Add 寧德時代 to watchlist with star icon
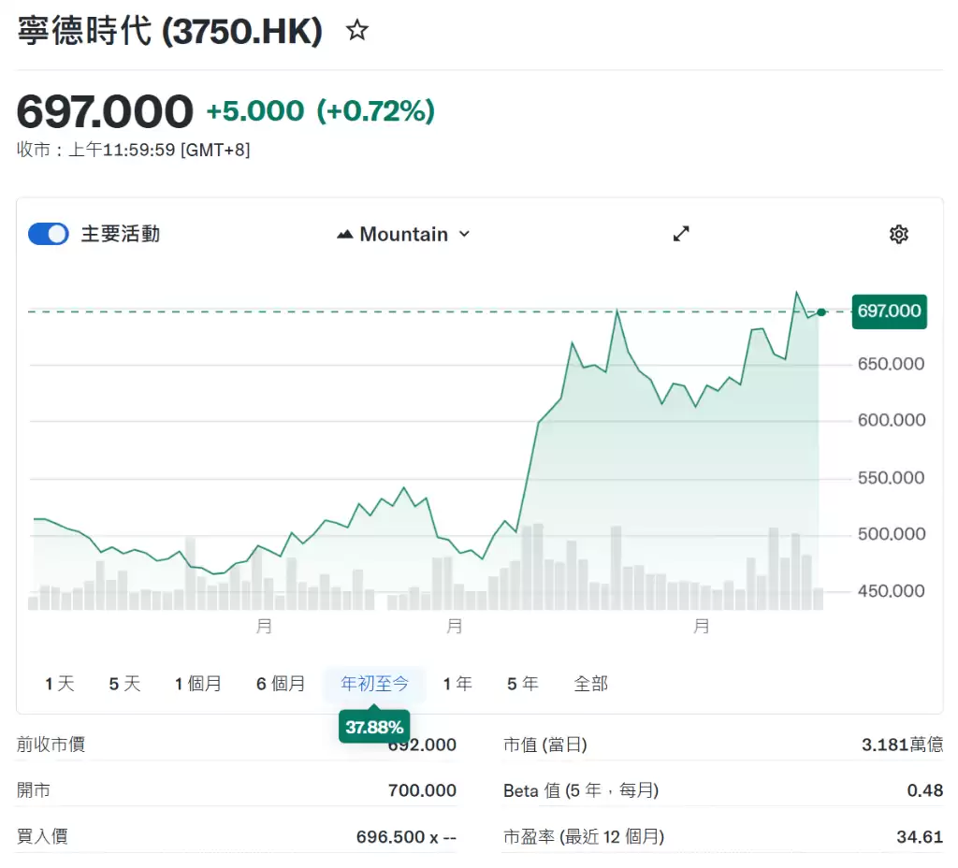 coord(356,31)
